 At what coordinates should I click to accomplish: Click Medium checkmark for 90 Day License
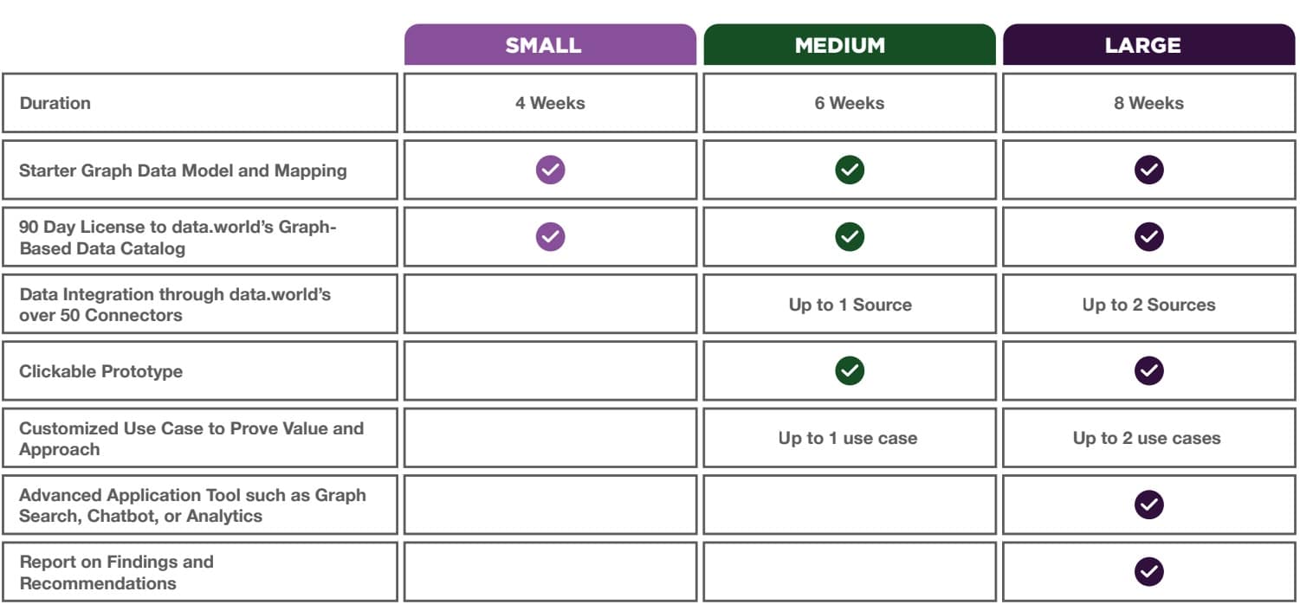850,236
